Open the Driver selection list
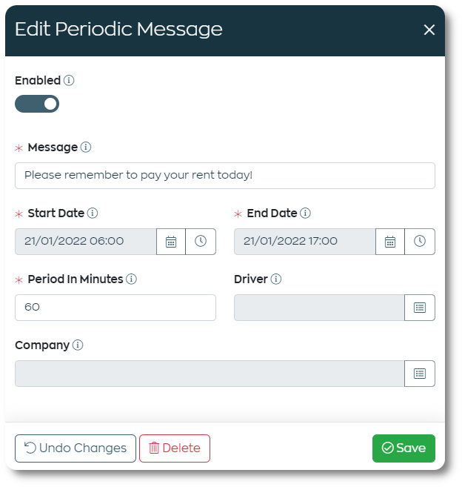This screenshot has width=462, height=487. click(420, 308)
